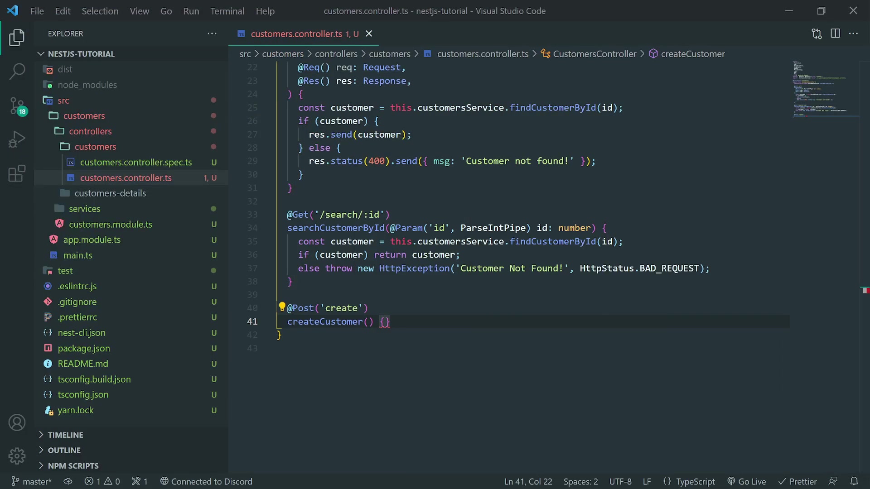
Task: Open the View menu
Action: click(140, 11)
